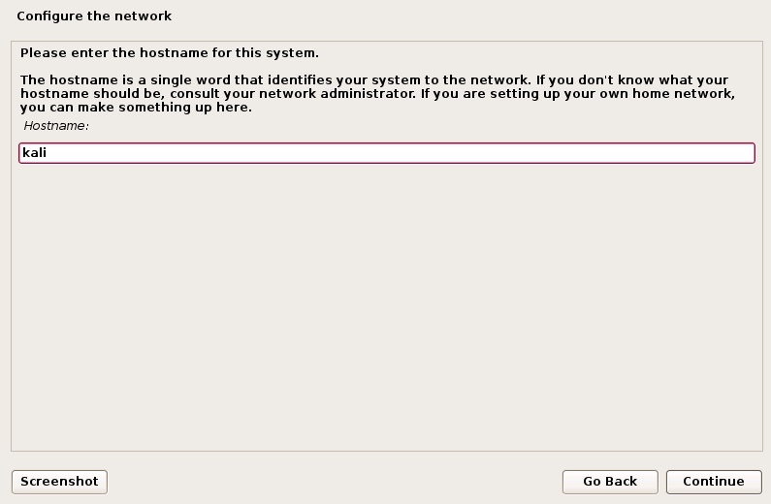Click the italic 'Hostname:' label
This screenshot has width=771, height=504.
point(56,126)
